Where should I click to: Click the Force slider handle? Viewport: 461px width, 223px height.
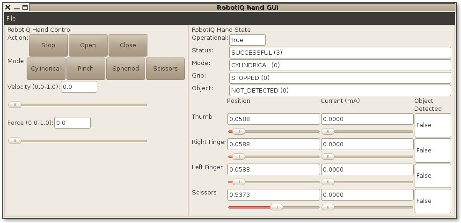15,141
